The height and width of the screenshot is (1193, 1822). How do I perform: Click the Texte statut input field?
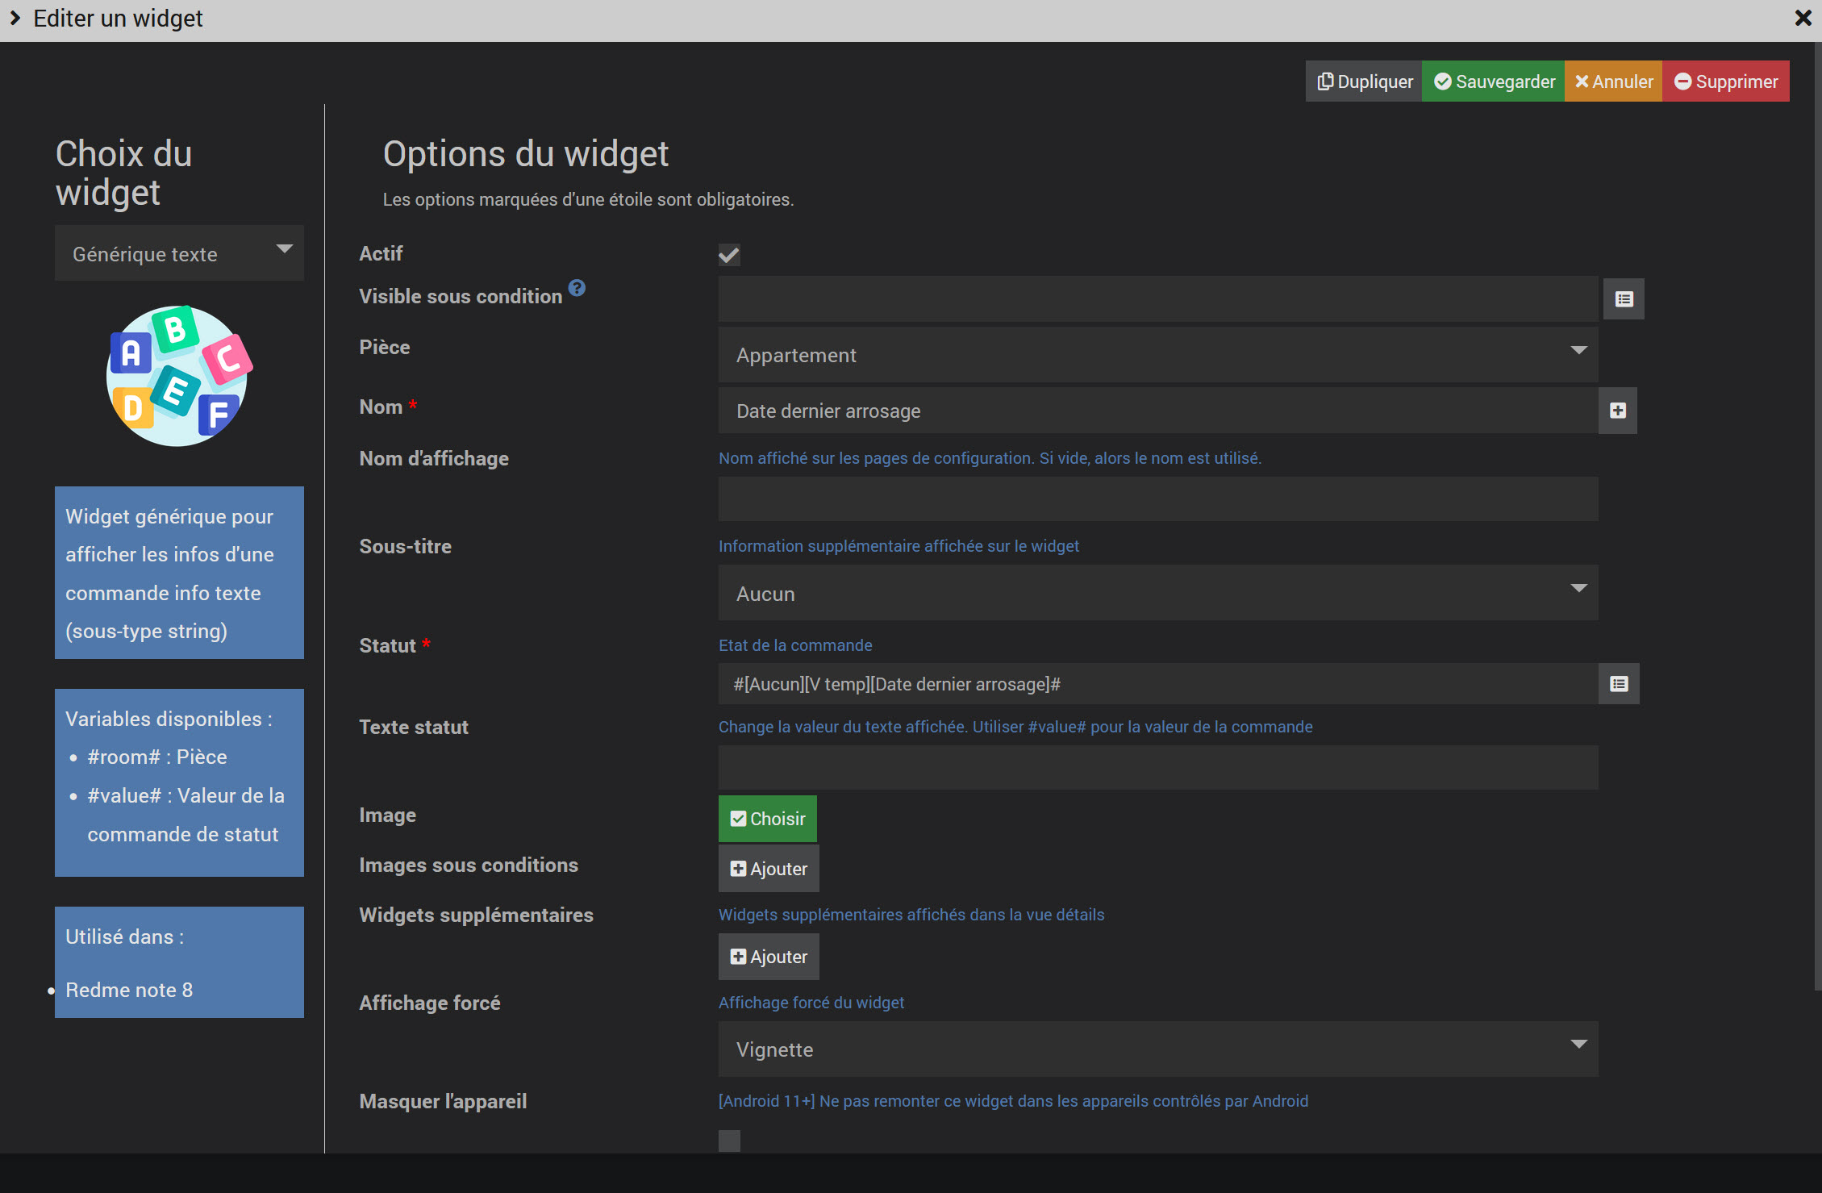point(1157,767)
